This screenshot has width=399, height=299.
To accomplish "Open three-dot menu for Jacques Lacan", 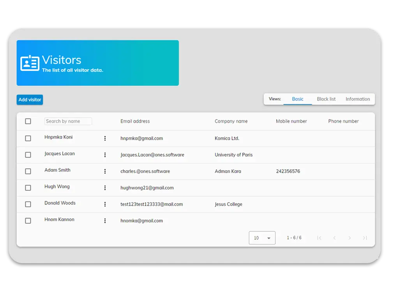I will pos(105,155).
